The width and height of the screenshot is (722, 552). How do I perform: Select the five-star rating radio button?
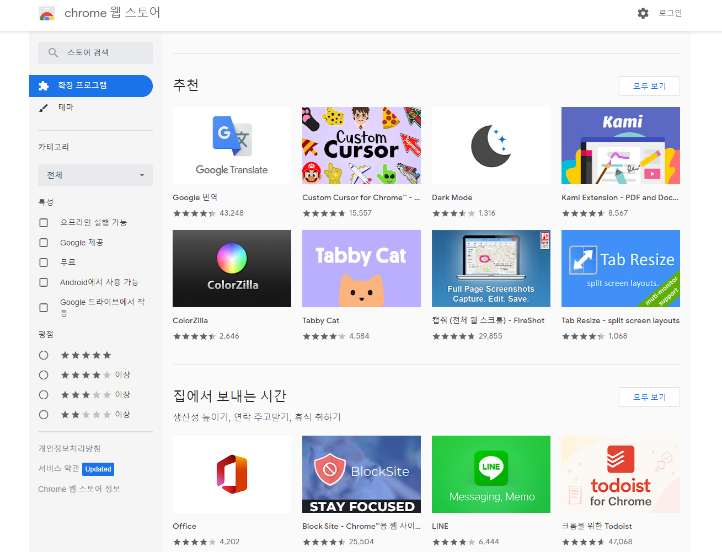[x=44, y=355]
